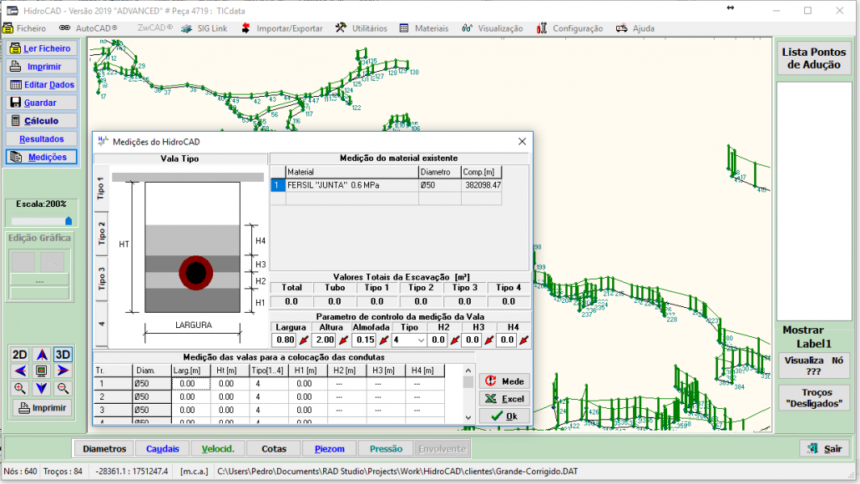Confirm the dialog with the Ok button

tap(504, 416)
